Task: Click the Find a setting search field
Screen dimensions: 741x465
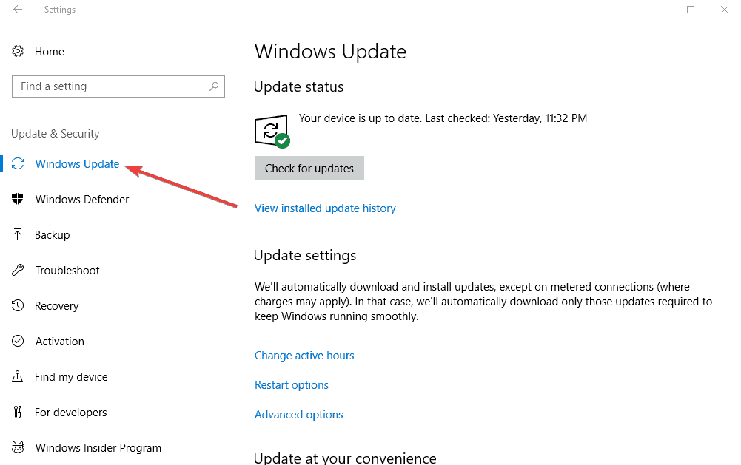Action: (118, 86)
